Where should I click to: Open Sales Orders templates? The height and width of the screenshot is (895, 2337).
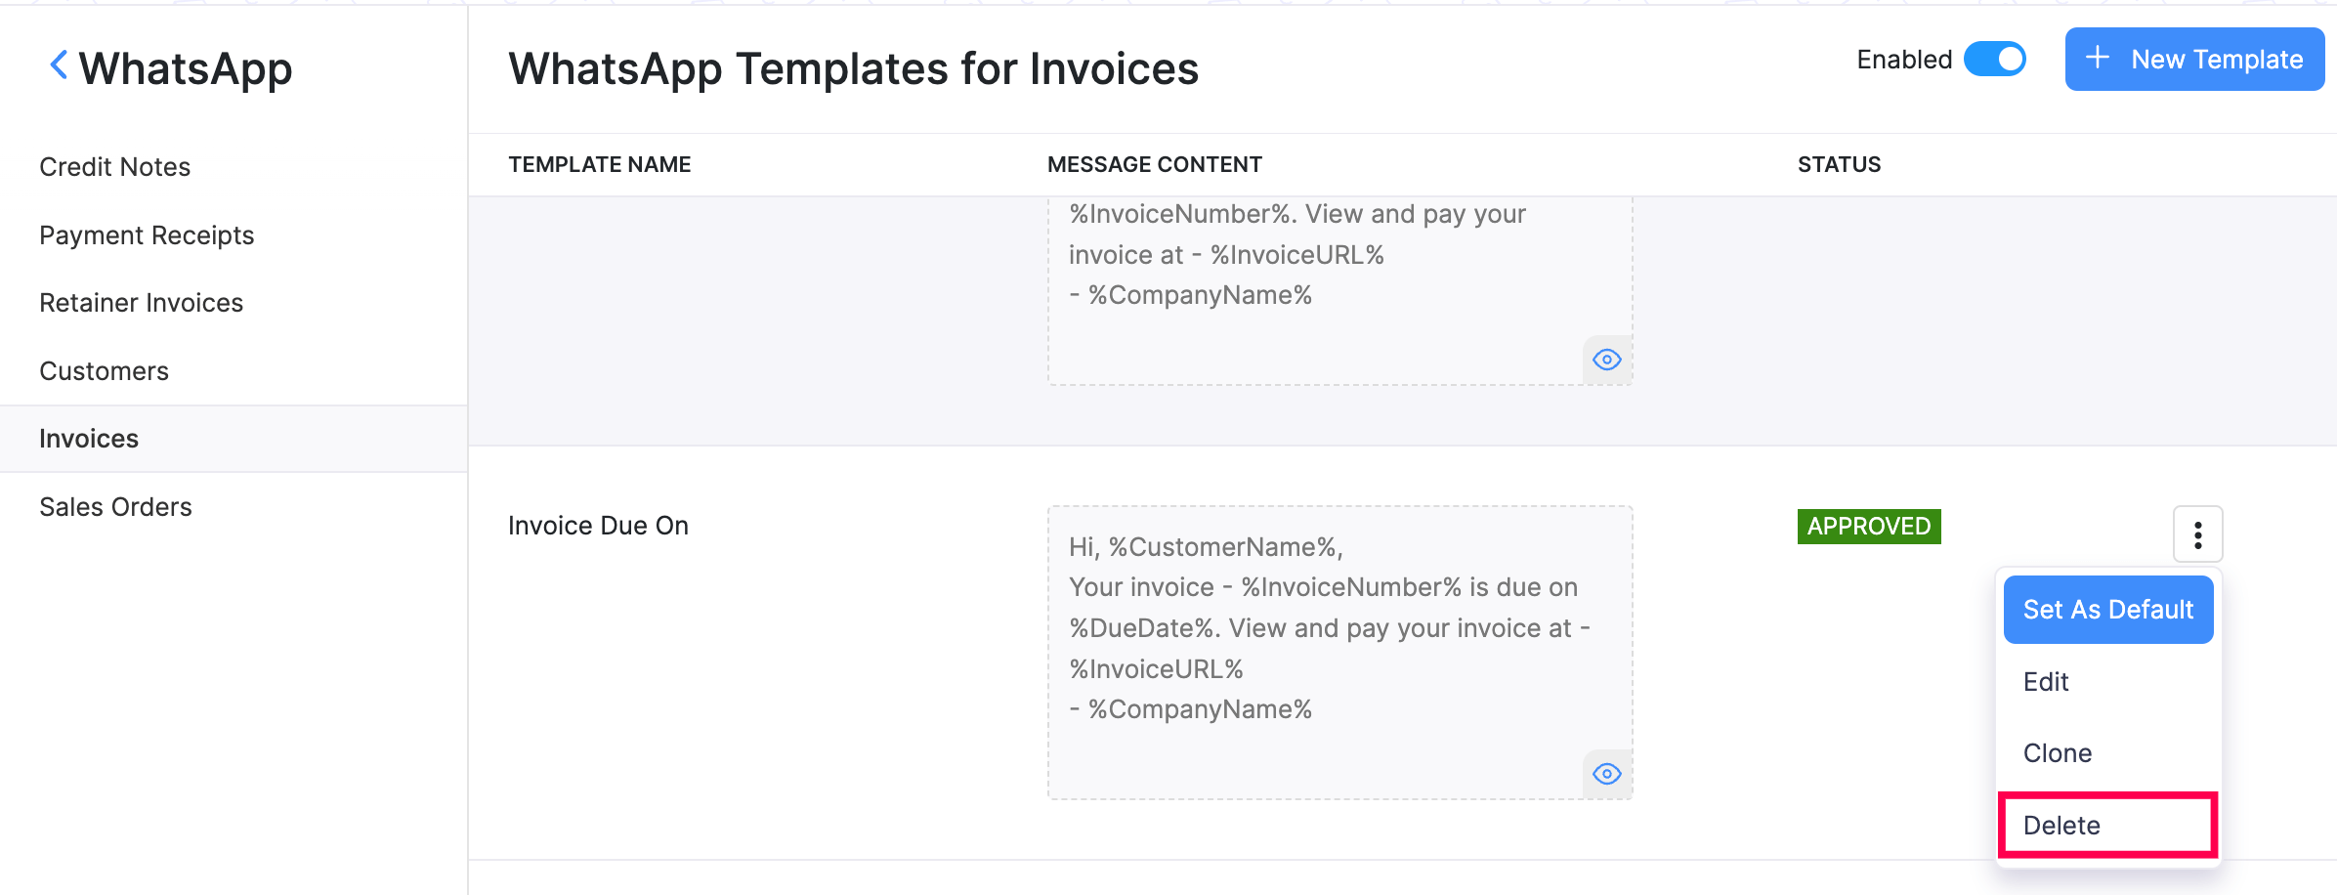tap(116, 507)
